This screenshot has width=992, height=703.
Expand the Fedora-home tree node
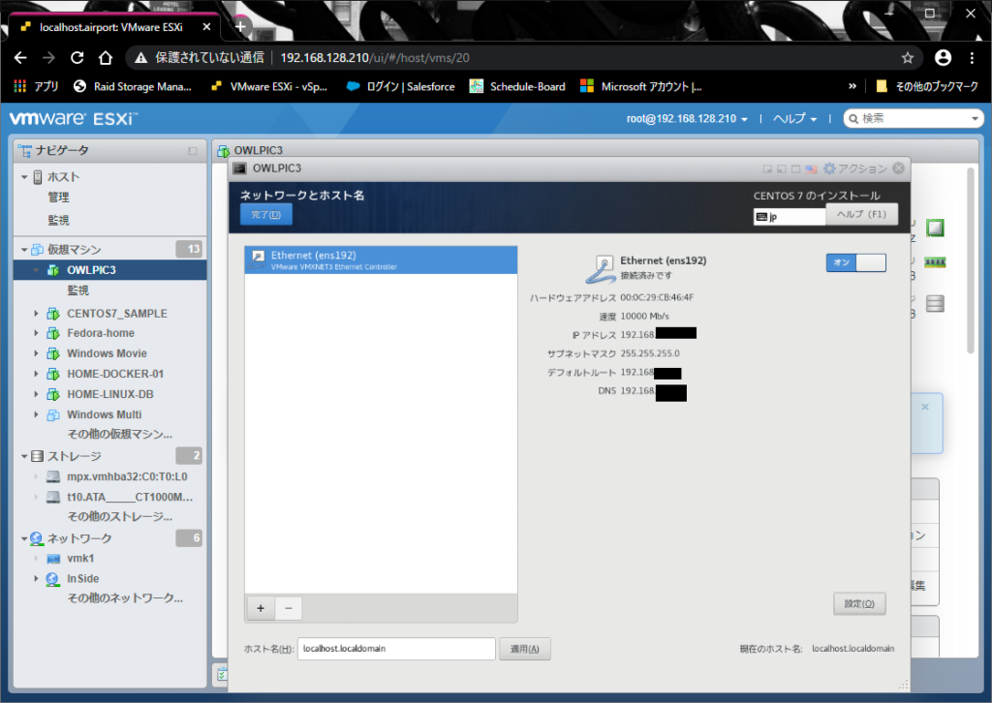36,333
